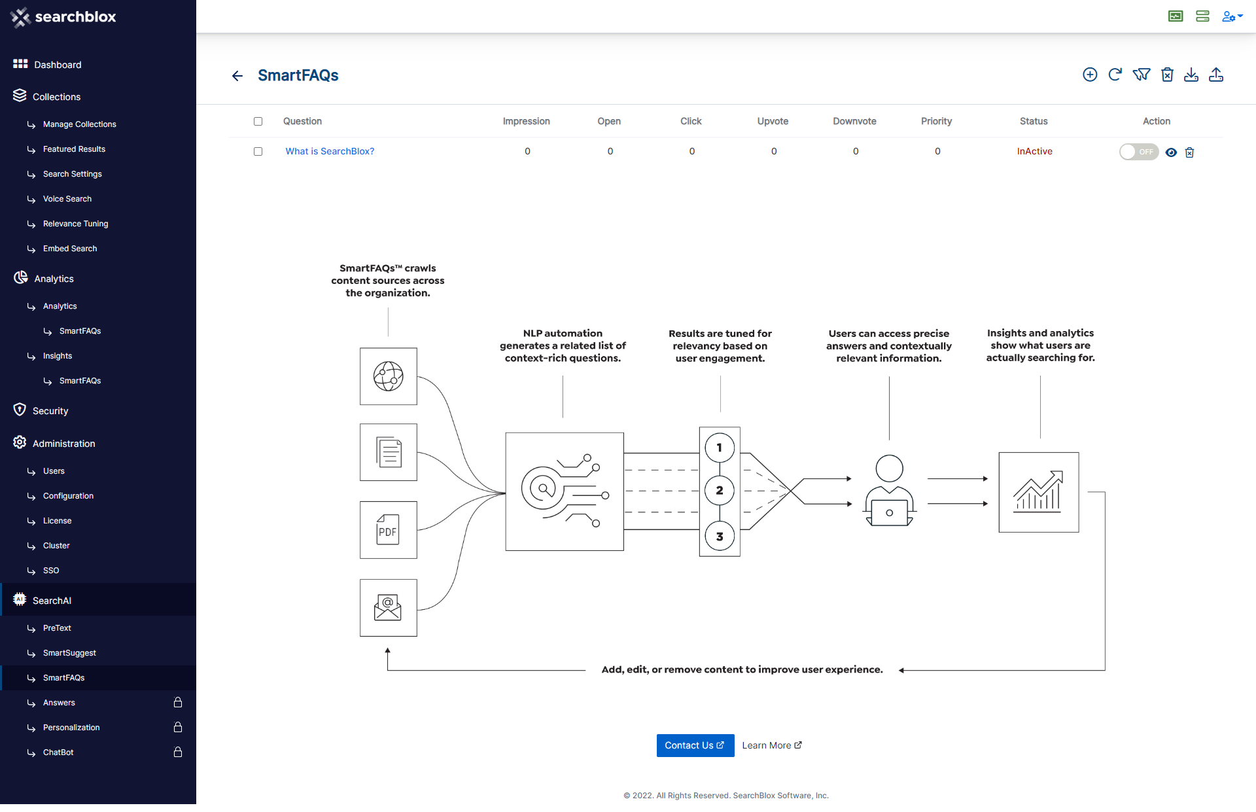Click the upload tray icon
Screen dimensions: 1256x812
(1216, 75)
